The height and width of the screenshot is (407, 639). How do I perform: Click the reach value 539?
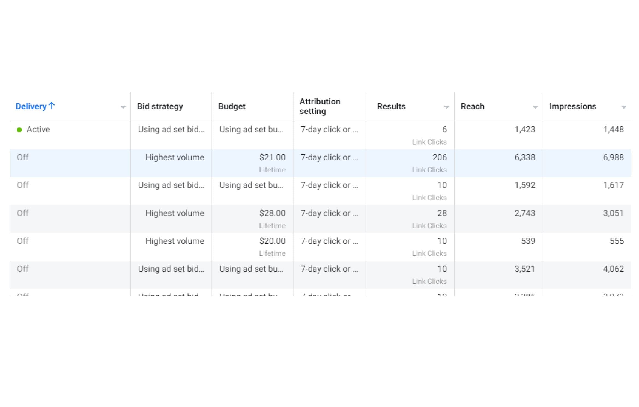coord(528,241)
